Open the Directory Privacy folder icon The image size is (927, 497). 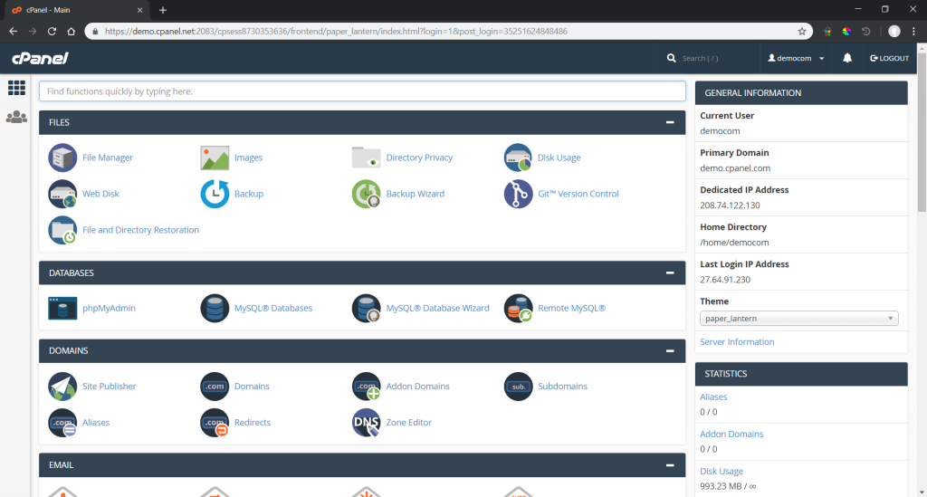point(366,158)
